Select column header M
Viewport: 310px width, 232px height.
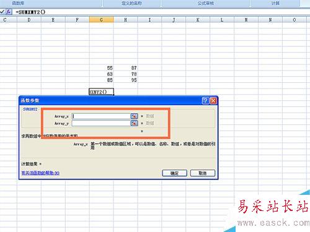point(246,20)
